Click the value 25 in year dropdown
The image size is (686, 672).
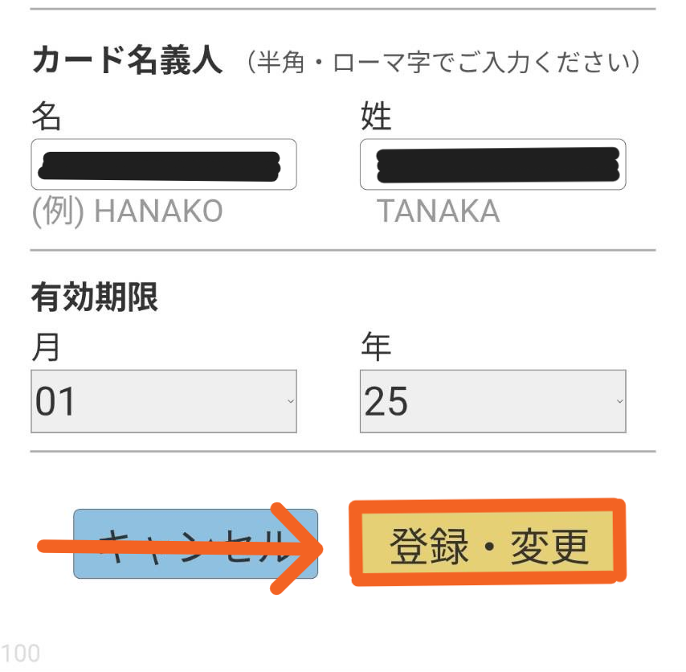tap(386, 401)
